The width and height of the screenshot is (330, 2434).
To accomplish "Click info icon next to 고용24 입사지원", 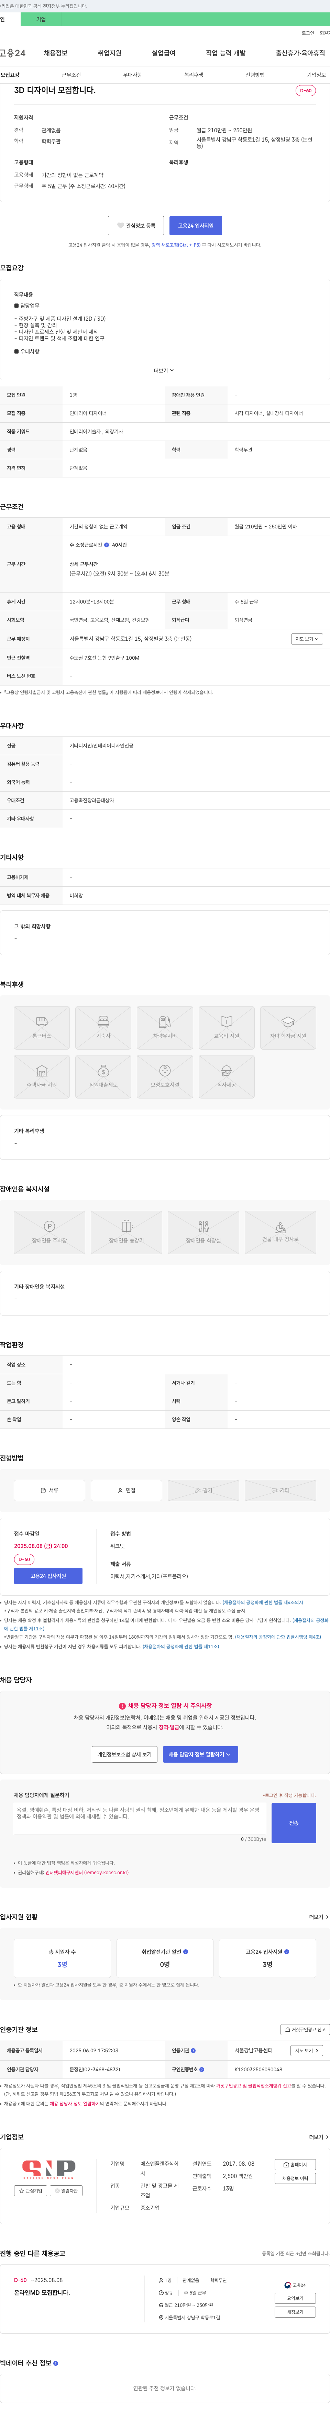I will pyautogui.click(x=287, y=1952).
